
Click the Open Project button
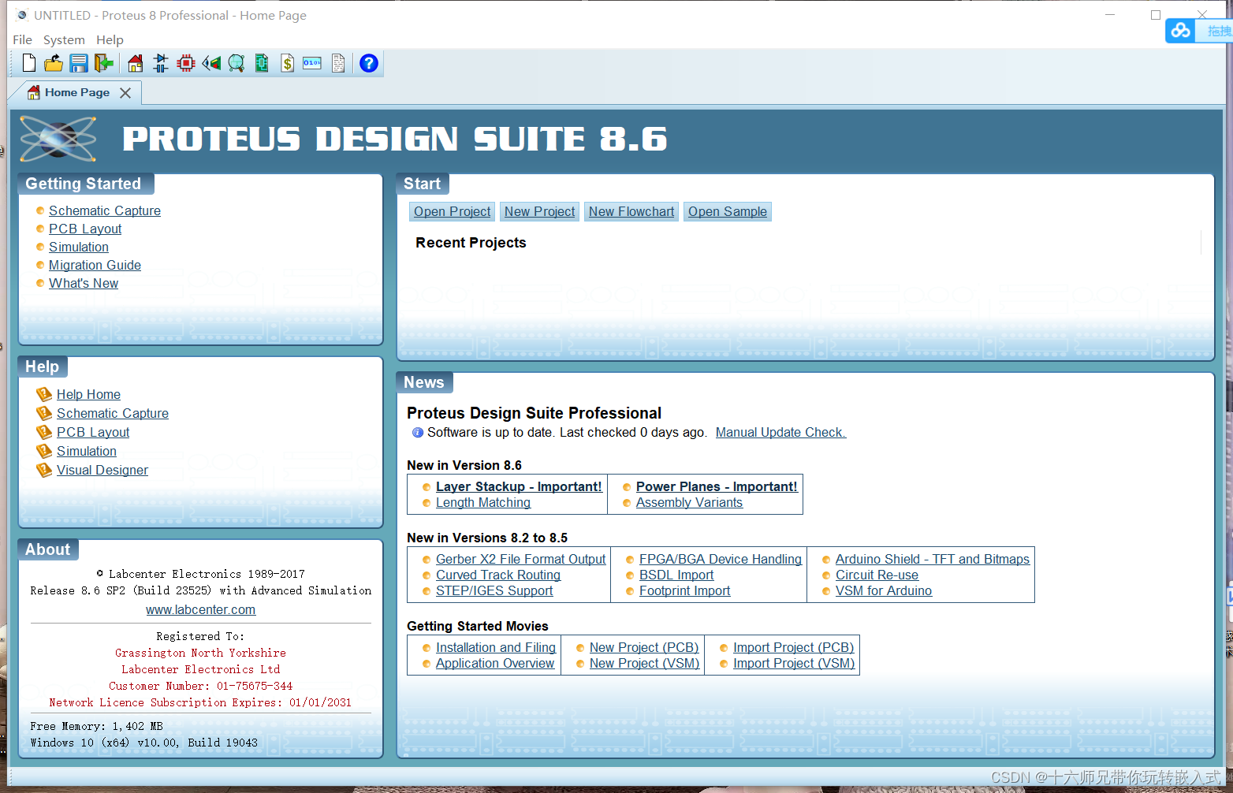(x=452, y=211)
